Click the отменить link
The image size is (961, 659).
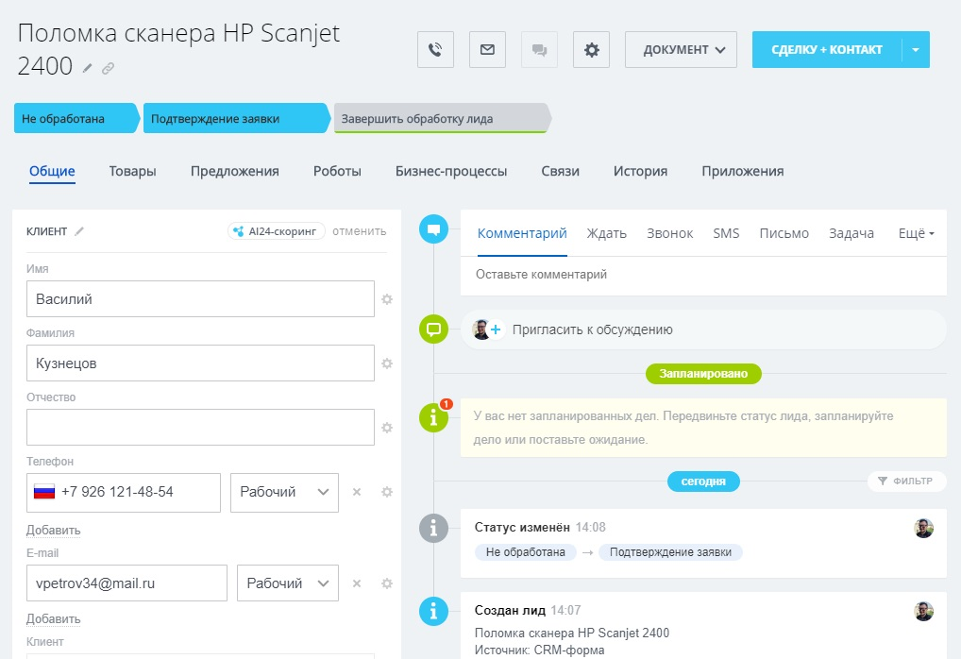click(359, 231)
